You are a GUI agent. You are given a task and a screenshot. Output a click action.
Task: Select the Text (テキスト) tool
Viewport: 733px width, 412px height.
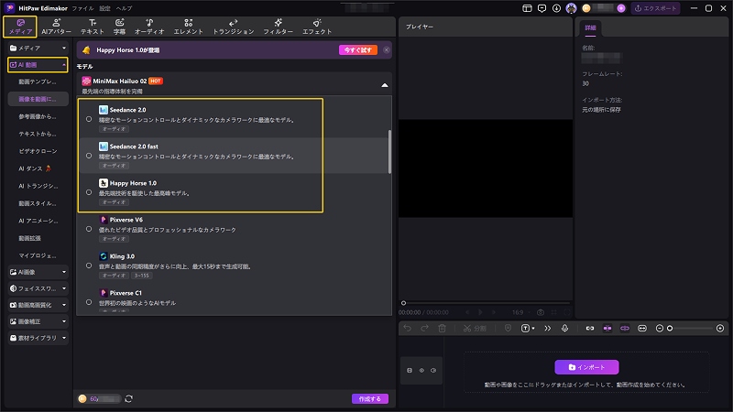tap(93, 27)
